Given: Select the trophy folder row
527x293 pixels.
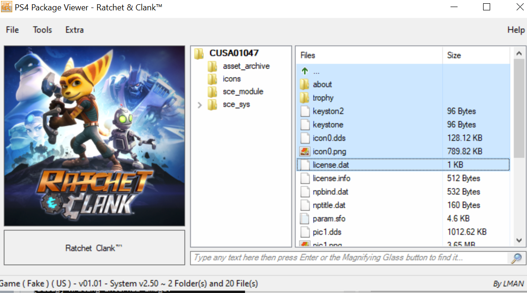Looking at the screenshot, I should [x=403, y=98].
